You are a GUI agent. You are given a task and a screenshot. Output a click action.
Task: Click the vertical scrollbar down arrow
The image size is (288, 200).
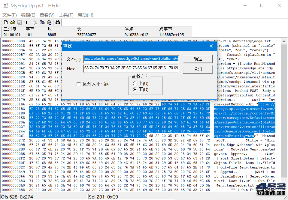284,190
